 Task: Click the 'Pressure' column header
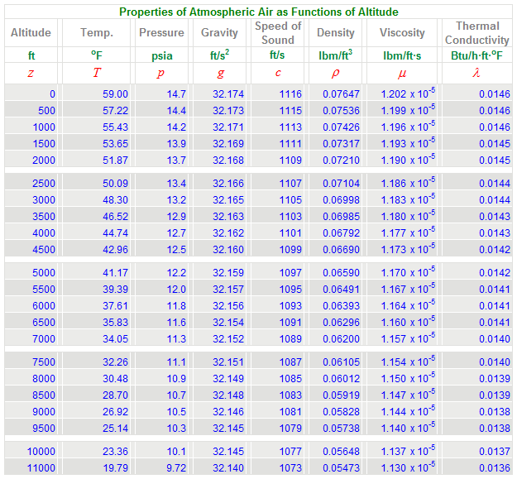161,32
